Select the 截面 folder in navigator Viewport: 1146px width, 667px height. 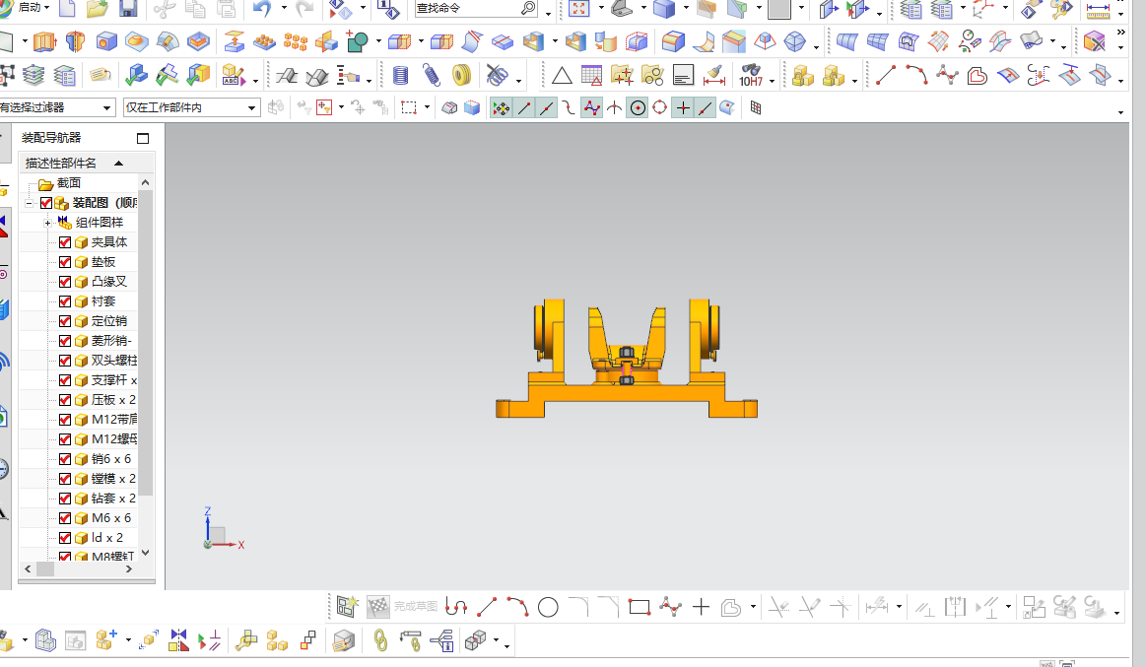tap(69, 183)
